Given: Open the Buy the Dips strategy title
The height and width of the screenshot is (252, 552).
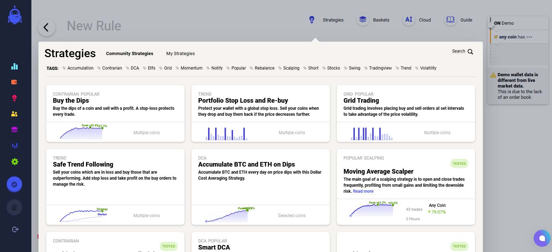Looking at the screenshot, I should [71, 101].
